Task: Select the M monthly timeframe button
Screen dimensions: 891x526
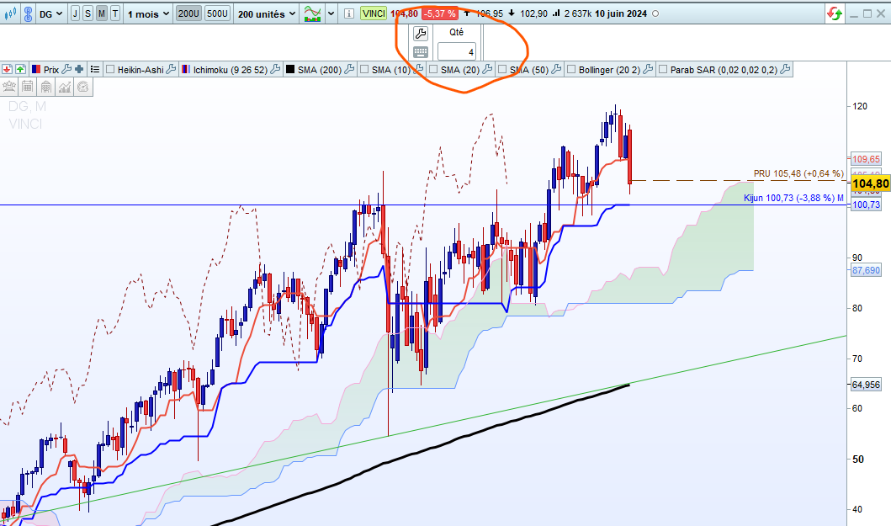Action: pyautogui.click(x=101, y=13)
